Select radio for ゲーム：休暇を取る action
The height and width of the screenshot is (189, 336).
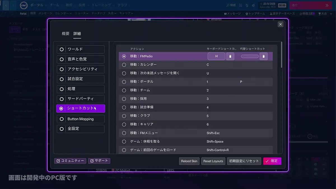coord(124,142)
